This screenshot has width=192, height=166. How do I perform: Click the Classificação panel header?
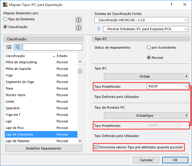tap(44, 39)
